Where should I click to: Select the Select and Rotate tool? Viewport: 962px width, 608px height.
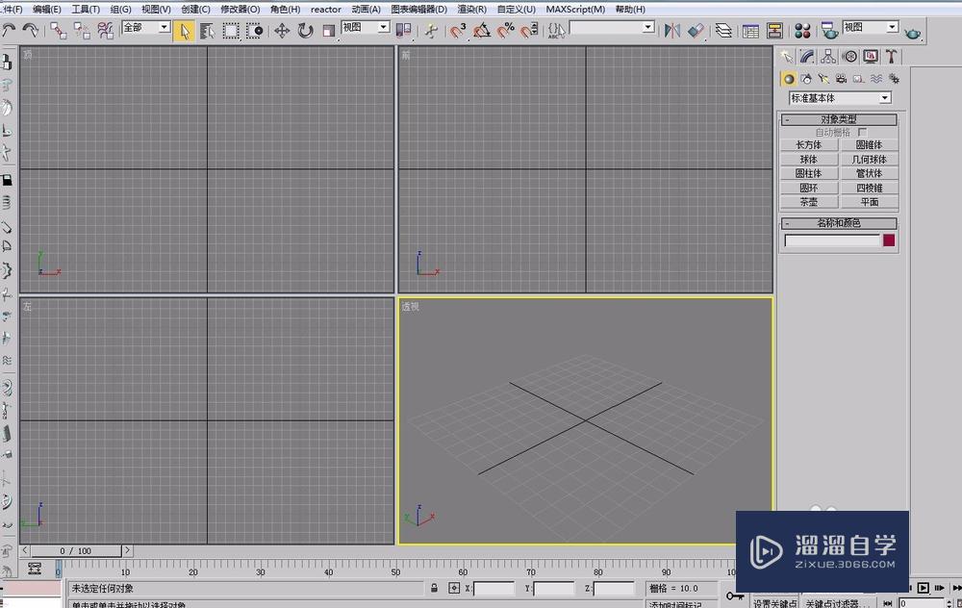(306, 31)
